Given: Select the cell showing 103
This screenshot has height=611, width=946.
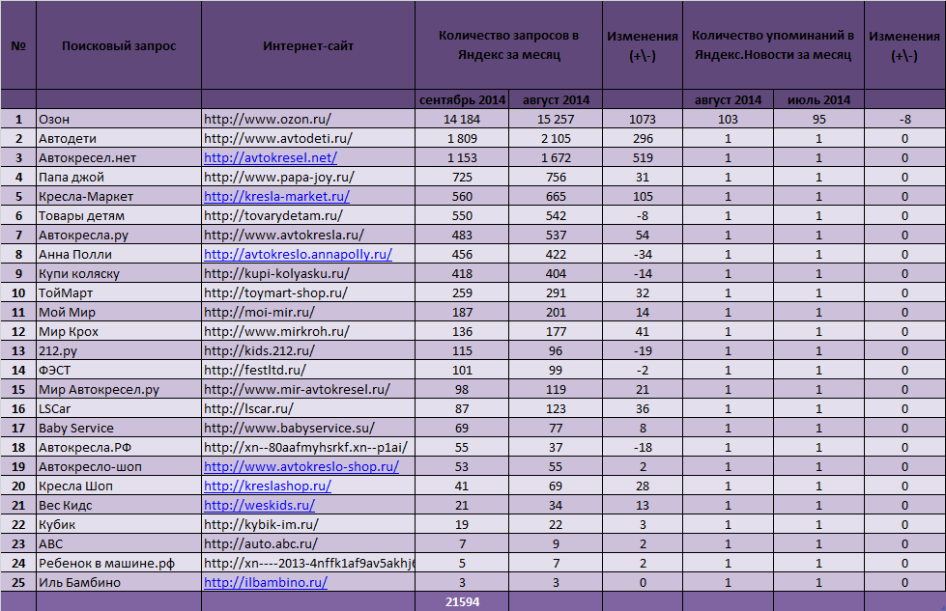Looking at the screenshot, I should pyautogui.click(x=729, y=120).
